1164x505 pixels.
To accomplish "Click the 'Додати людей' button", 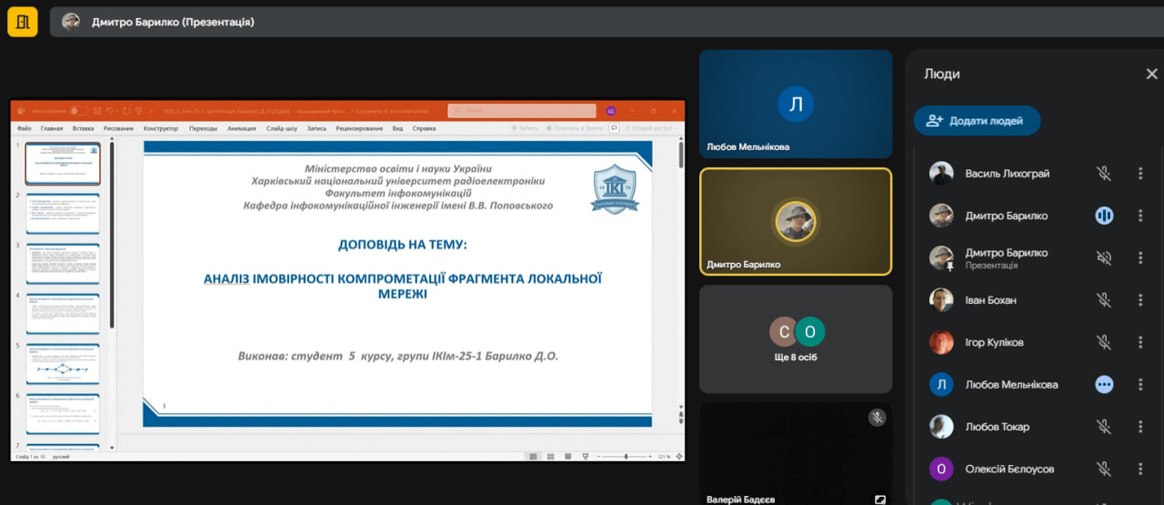I will [x=977, y=121].
